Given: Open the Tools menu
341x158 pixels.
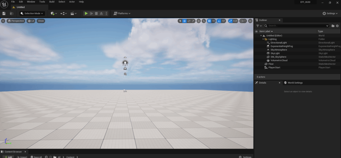Looking at the screenshot, I should [x=42, y=2].
